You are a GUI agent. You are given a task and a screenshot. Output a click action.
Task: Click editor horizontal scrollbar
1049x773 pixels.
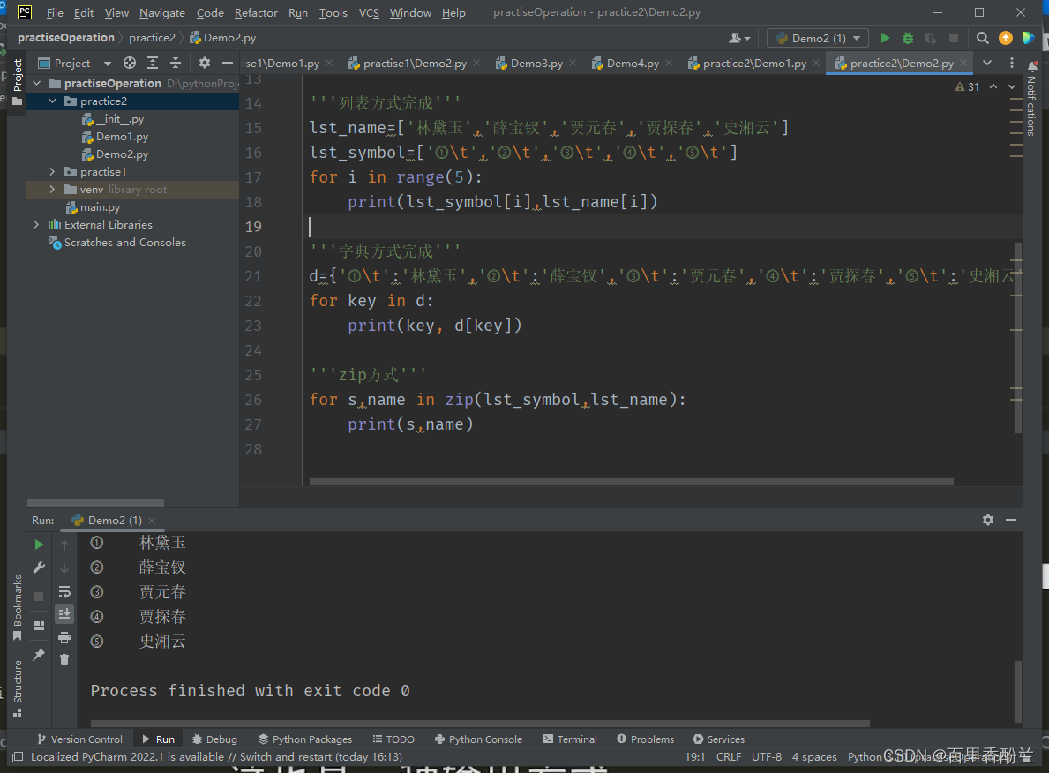click(x=631, y=481)
